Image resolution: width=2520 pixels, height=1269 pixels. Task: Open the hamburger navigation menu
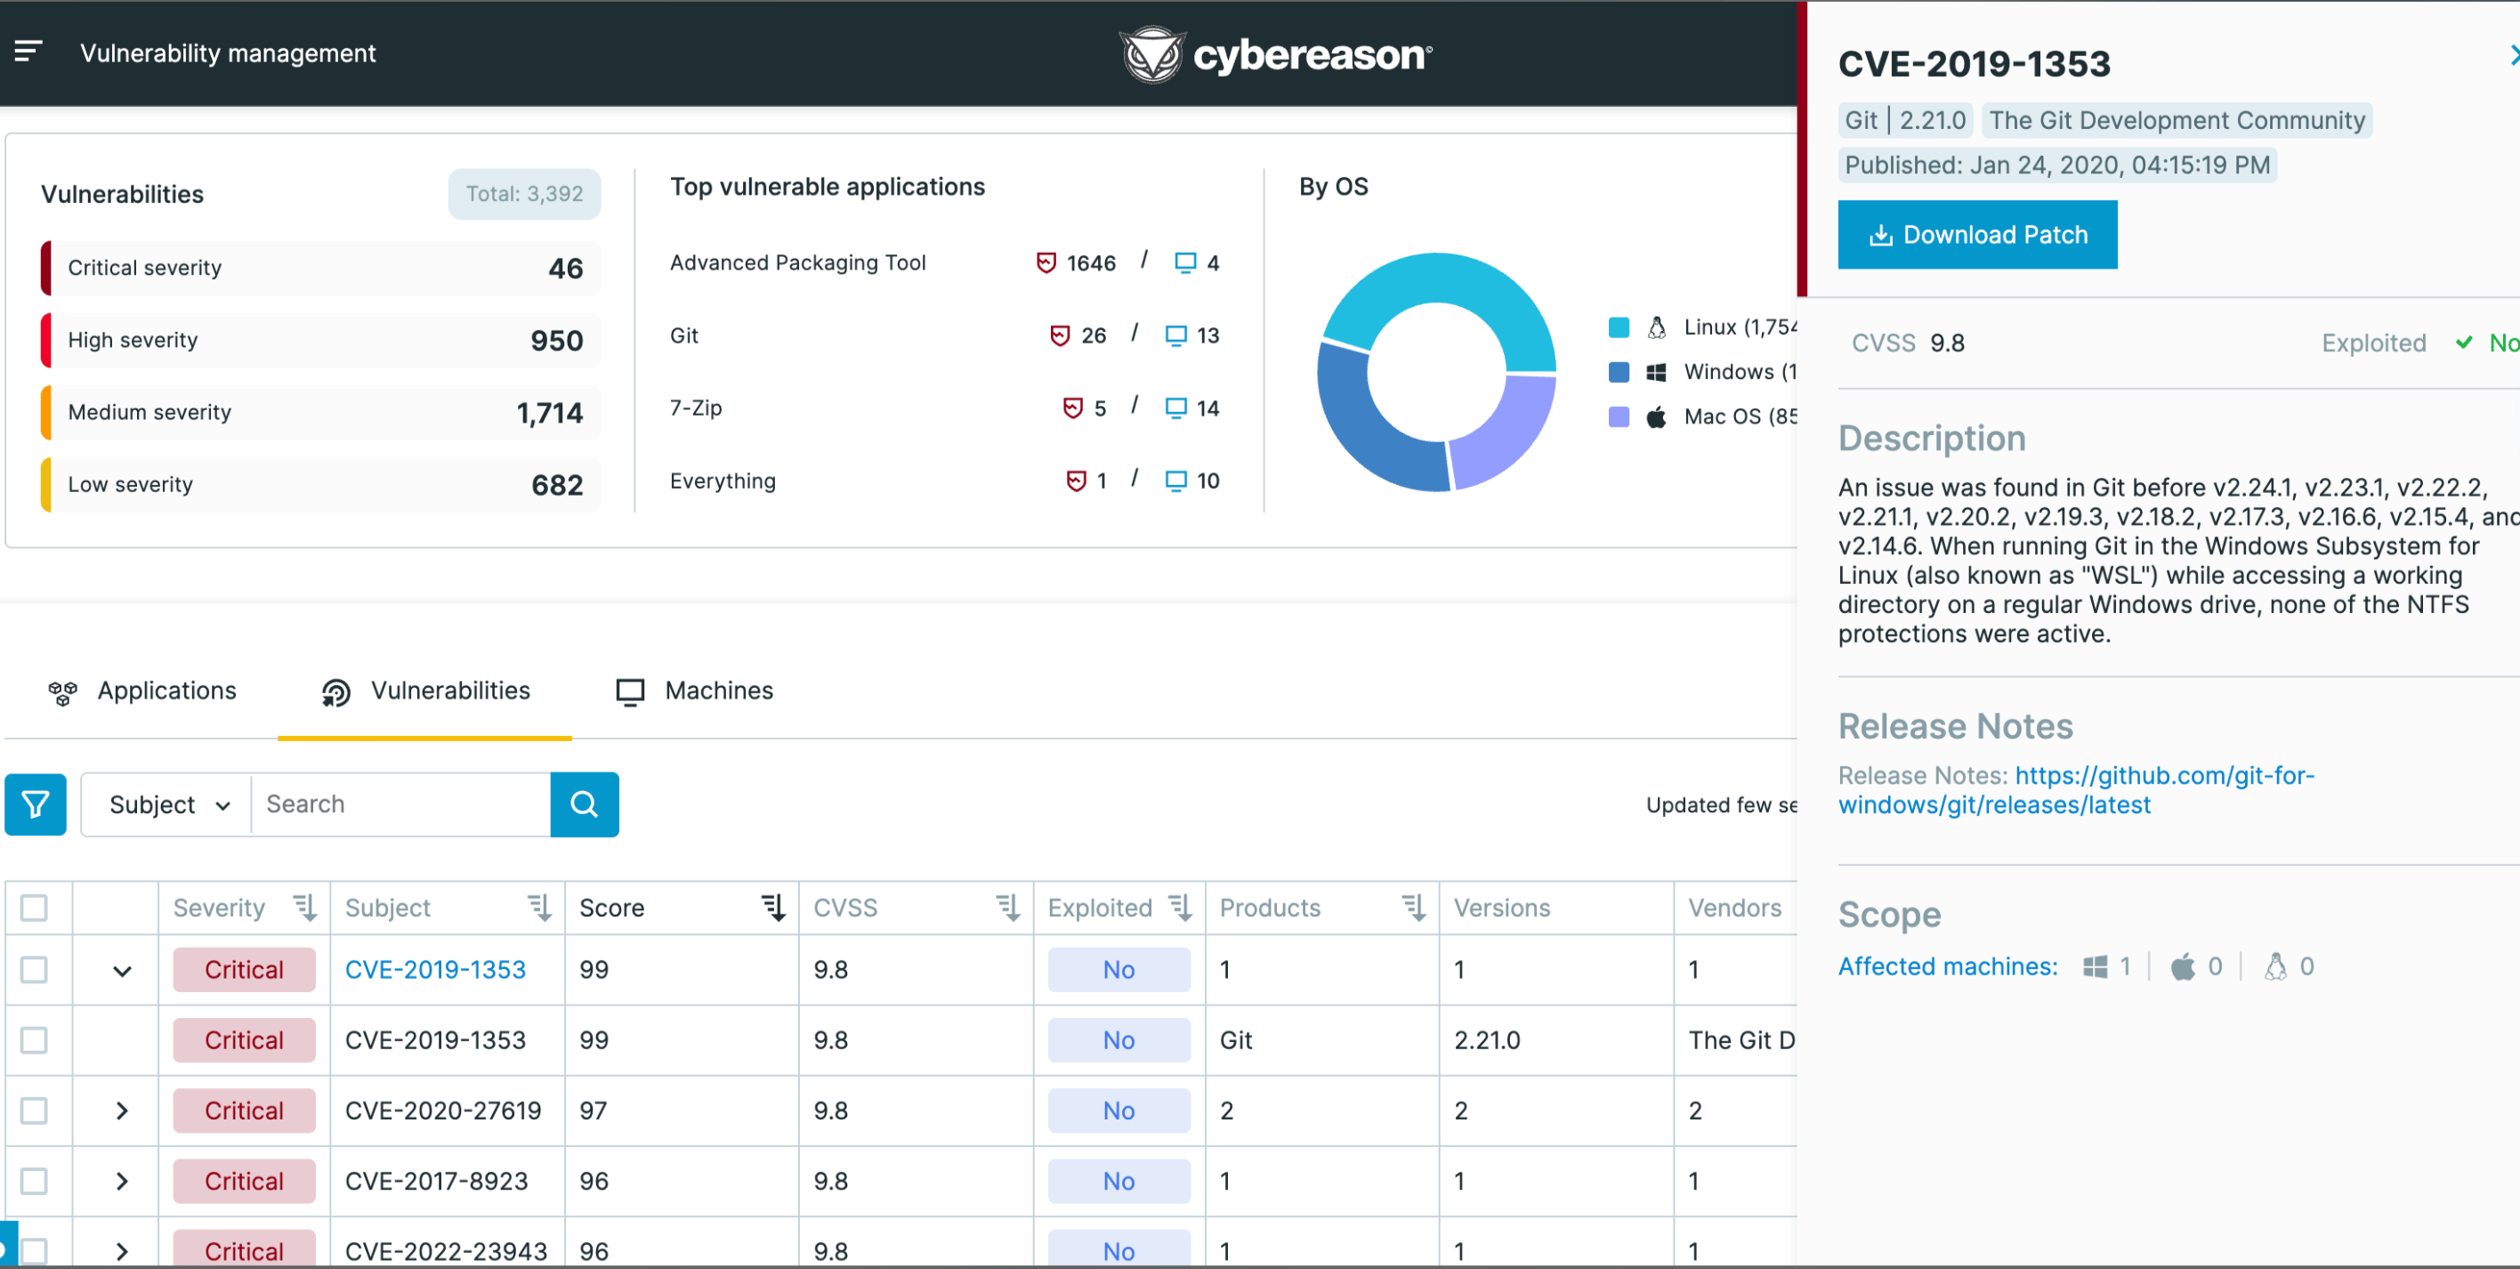(x=28, y=52)
